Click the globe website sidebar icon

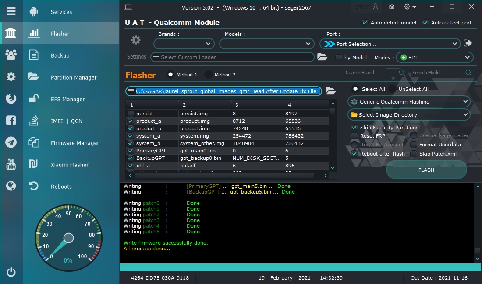pos(11,186)
